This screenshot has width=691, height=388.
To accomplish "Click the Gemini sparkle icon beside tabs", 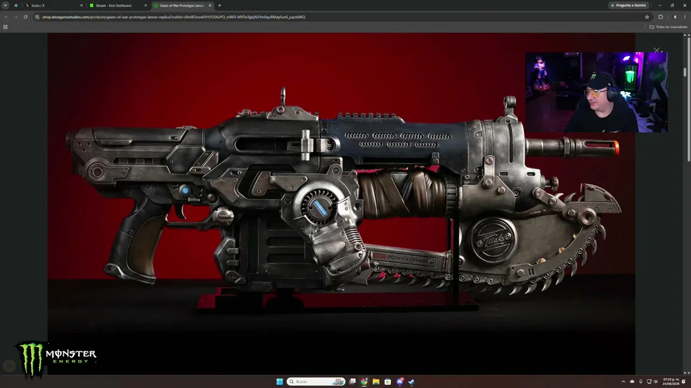I will (x=16, y=5).
